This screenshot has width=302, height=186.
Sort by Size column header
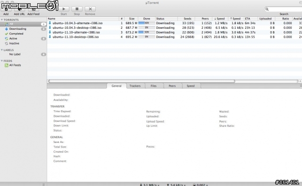[131, 19]
